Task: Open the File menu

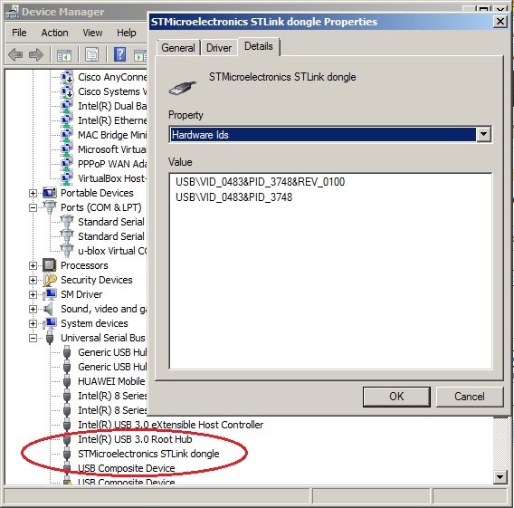Action: coord(19,33)
